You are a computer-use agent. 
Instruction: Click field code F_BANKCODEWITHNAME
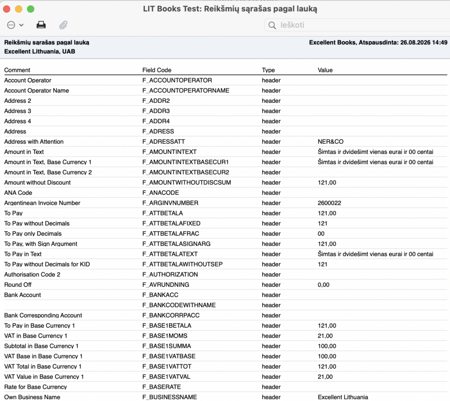pyautogui.click(x=179, y=305)
